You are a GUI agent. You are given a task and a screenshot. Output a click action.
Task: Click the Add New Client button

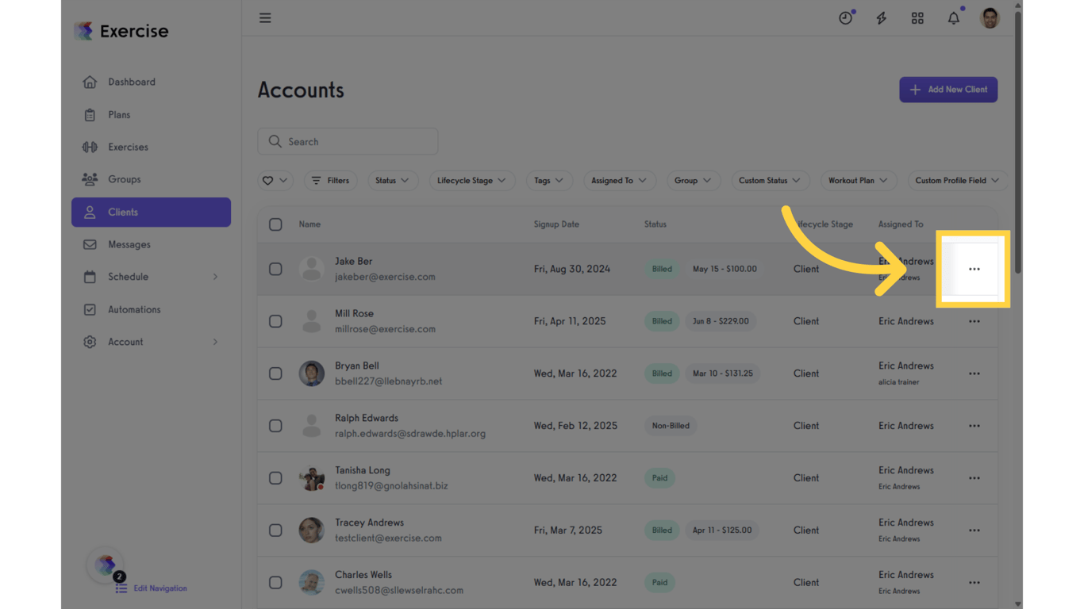click(x=948, y=90)
